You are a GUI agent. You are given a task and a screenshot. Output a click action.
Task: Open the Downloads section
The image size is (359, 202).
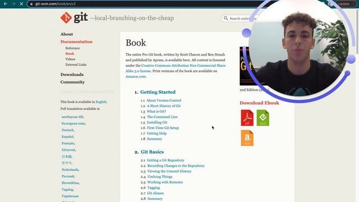[x=72, y=75]
